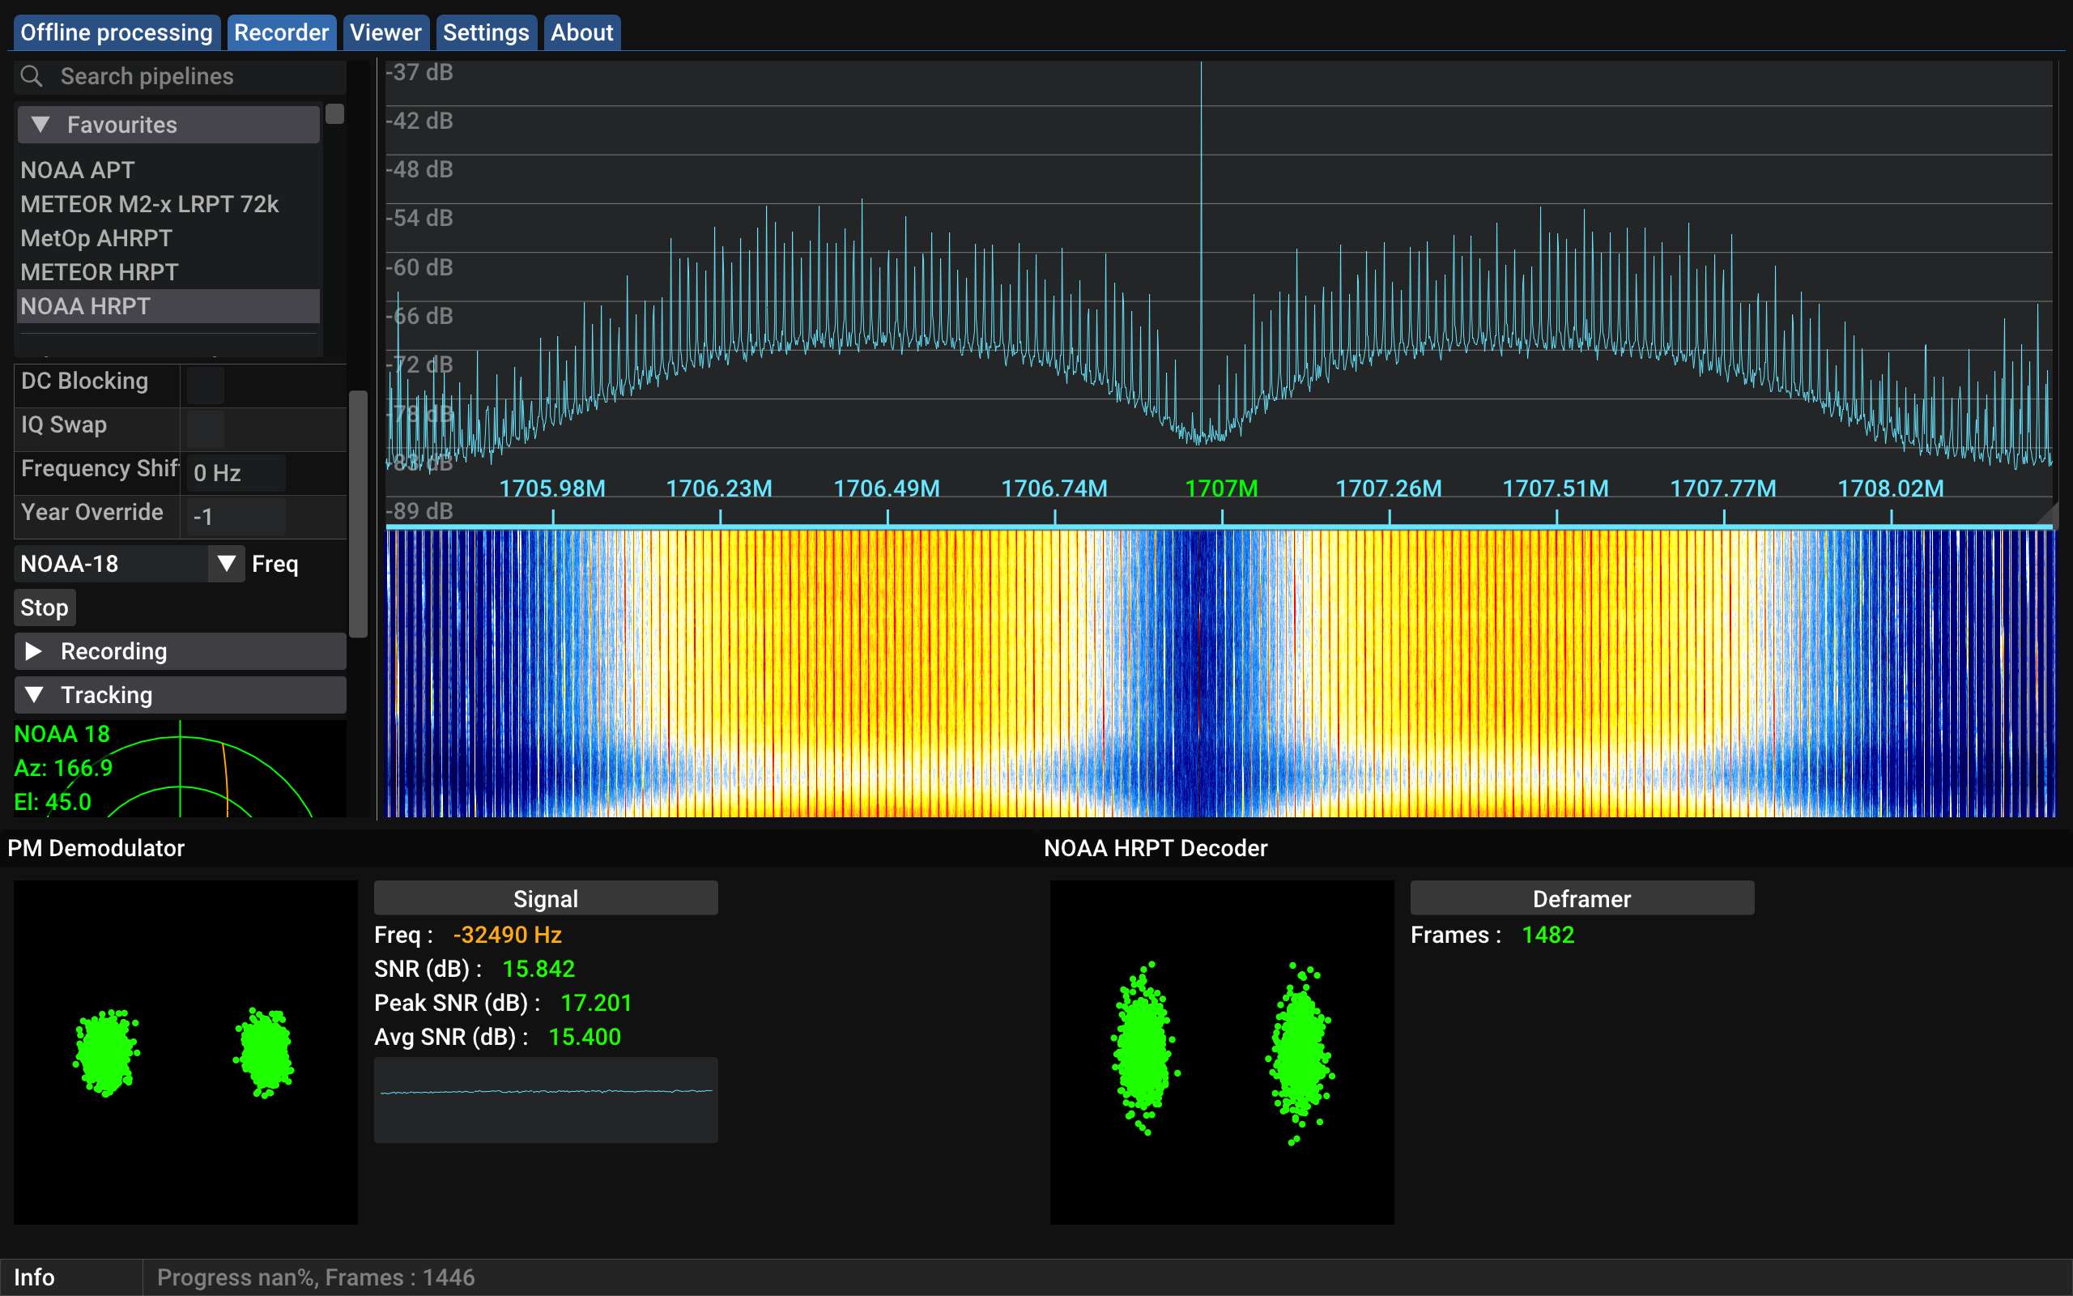The image size is (2073, 1296).
Task: Click the pipeline list scrollbar
Action: 336,113
